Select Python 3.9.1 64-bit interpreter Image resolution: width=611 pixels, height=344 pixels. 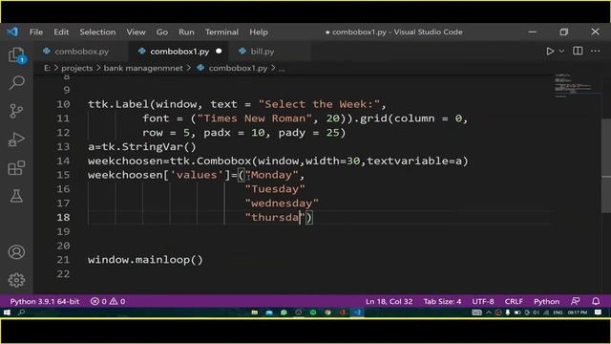(45, 301)
